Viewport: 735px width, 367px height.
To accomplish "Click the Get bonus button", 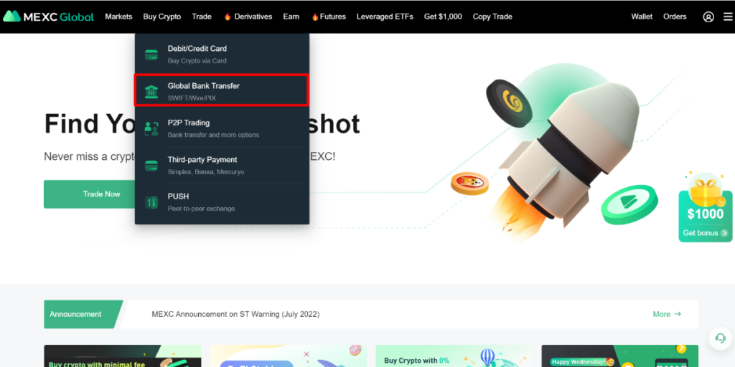I will [x=706, y=233].
